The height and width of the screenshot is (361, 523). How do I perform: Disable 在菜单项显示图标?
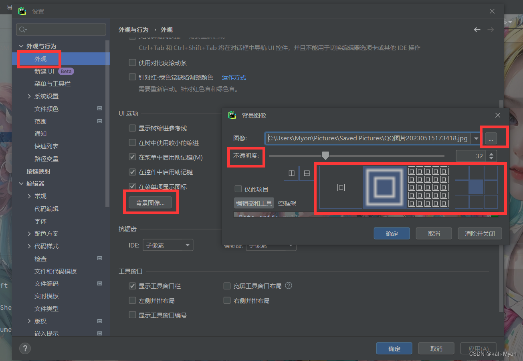click(132, 187)
